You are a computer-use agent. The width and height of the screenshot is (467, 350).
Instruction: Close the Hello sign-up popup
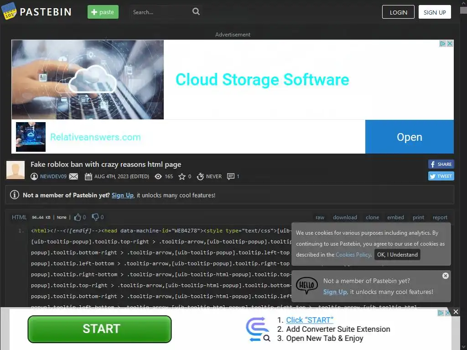(x=445, y=276)
